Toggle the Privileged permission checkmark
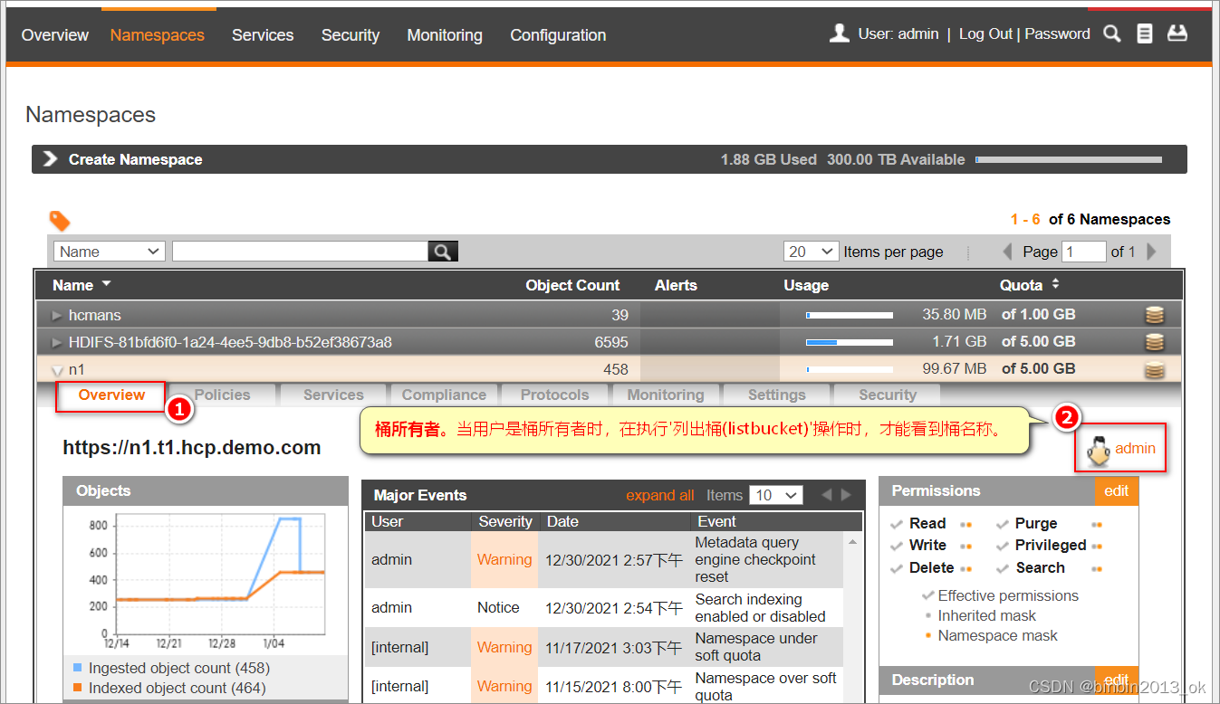 click(1002, 546)
